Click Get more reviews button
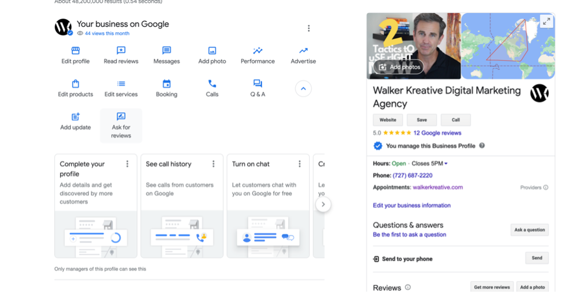 pyautogui.click(x=492, y=287)
